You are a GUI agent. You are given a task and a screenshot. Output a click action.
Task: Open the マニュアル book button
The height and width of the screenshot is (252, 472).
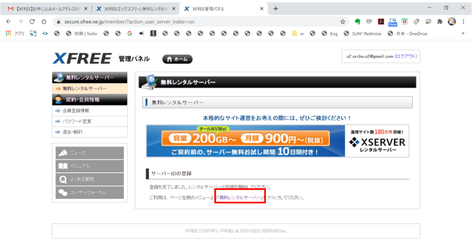pos(90,166)
